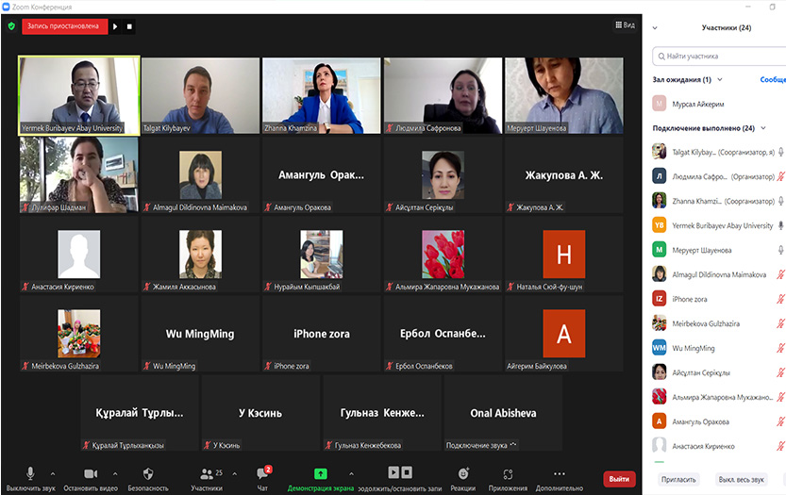Open the Chat panel icon
Image resolution: width=786 pixels, height=495 pixels.
262,473
